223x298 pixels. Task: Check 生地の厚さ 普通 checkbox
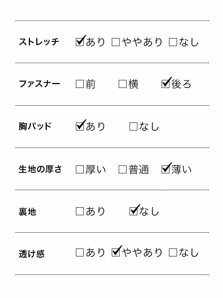pyautogui.click(x=123, y=170)
